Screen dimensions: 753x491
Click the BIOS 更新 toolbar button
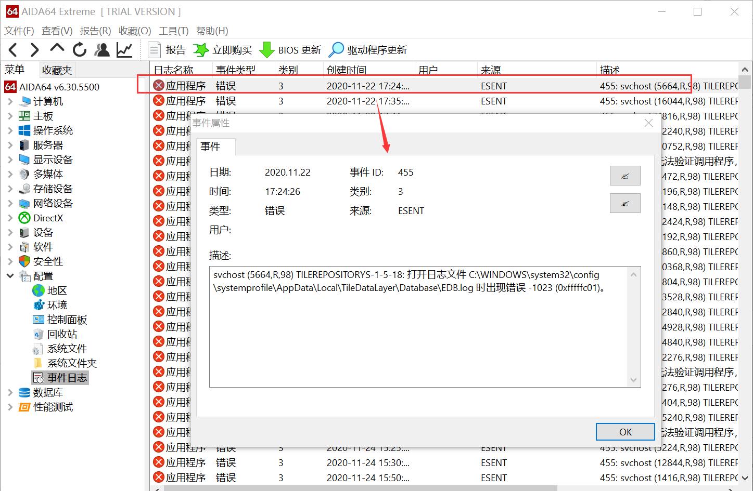[x=290, y=50]
